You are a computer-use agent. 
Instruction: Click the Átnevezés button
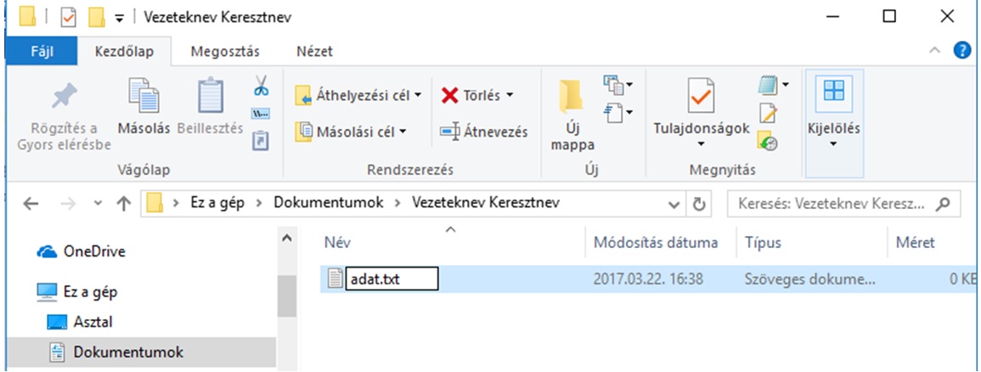point(483,132)
